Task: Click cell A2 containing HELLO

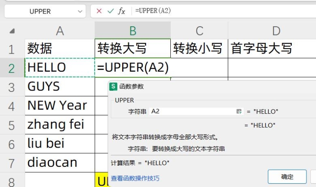Action: (60, 68)
